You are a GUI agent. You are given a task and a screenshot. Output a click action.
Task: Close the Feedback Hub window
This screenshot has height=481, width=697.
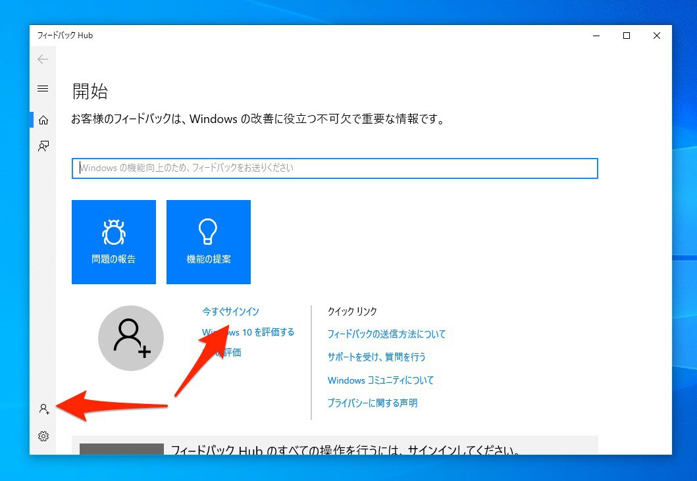[657, 36]
